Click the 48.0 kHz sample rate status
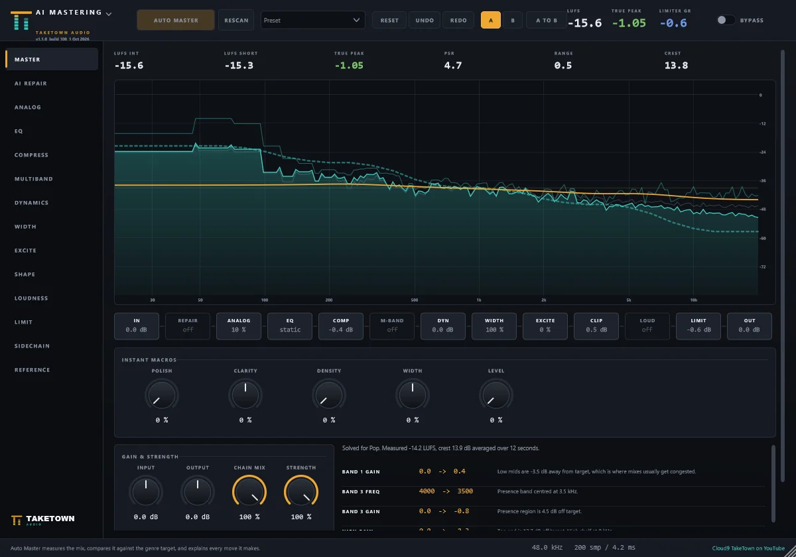Viewport: 796px width, 557px height. 547,548
